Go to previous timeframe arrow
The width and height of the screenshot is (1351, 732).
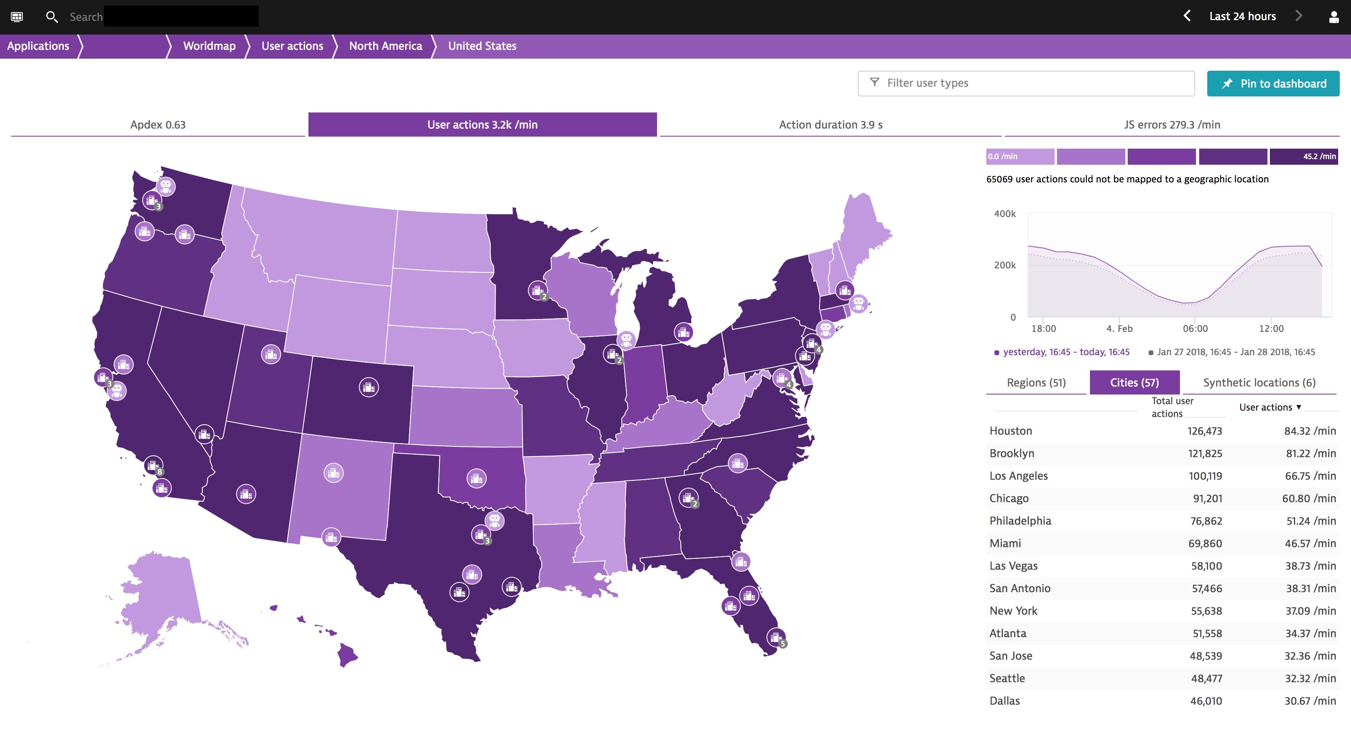point(1187,16)
